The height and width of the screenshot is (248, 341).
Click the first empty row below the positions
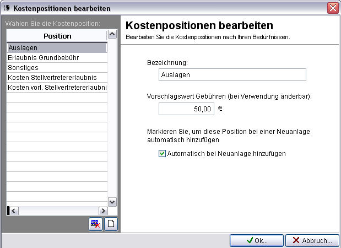tap(57, 98)
